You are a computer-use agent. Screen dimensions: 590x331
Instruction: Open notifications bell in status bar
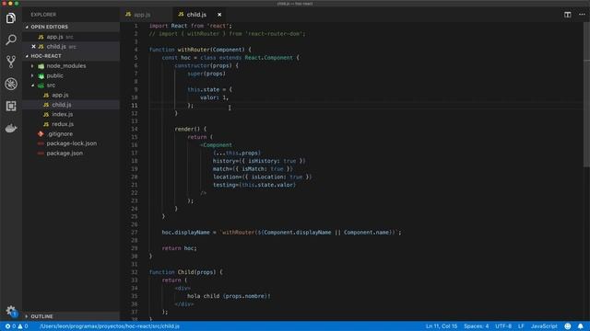[581, 326]
